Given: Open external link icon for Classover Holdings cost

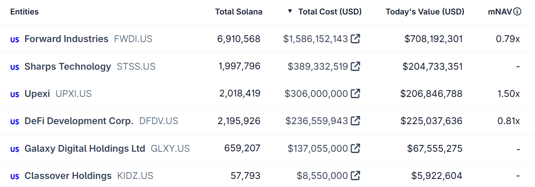Looking at the screenshot, I should coord(355,176).
